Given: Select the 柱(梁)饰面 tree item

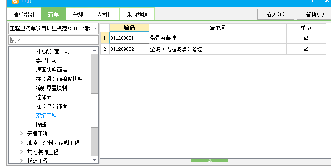Looking at the screenshot, I should click(51, 106).
